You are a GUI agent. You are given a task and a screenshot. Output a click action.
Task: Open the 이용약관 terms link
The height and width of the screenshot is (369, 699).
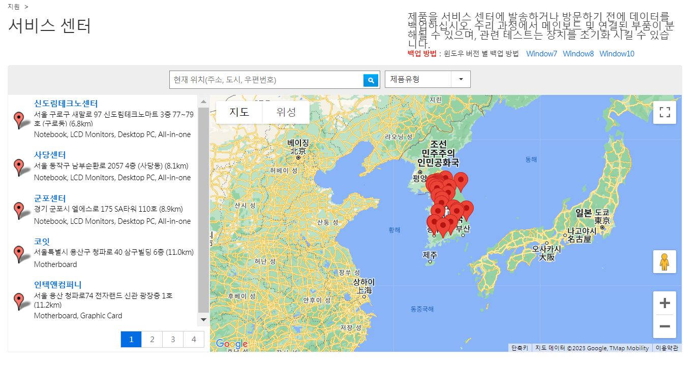coord(667,348)
